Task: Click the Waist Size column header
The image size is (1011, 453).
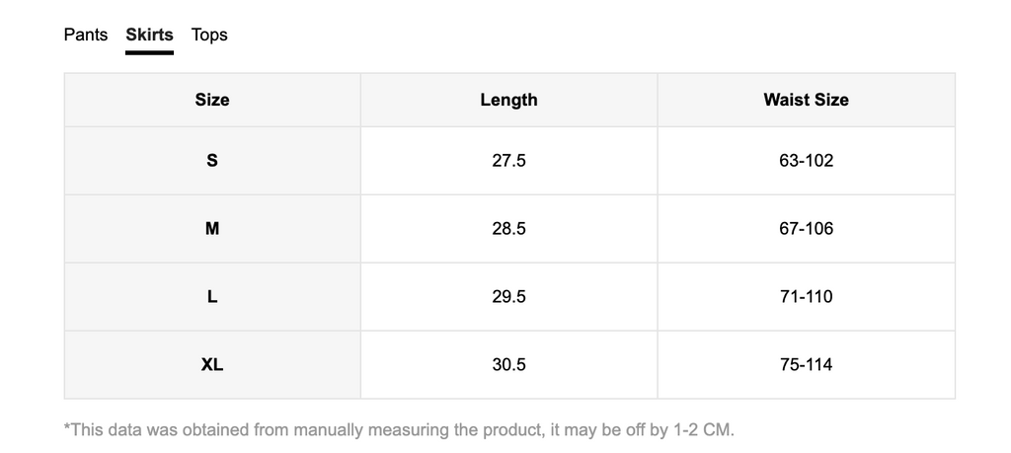Action: pyautogui.click(x=806, y=100)
